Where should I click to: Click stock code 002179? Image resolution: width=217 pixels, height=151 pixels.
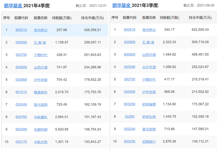tap(21, 142)
